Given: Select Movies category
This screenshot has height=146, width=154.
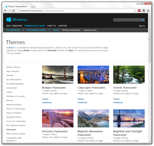Looking at the screenshot, I should click(10, 100).
